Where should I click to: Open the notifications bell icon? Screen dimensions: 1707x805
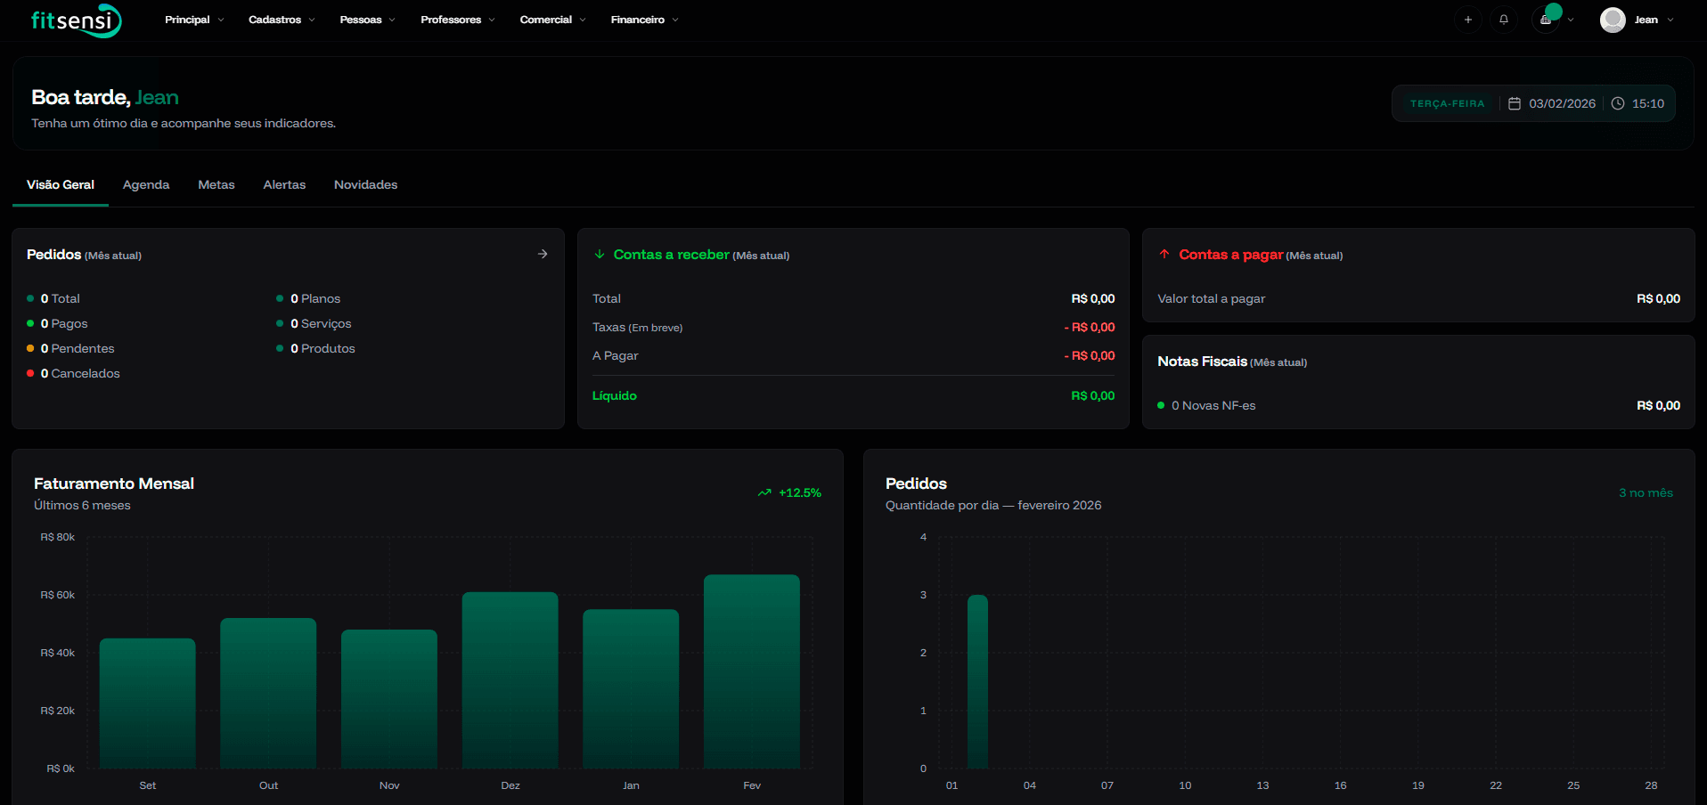click(x=1504, y=19)
